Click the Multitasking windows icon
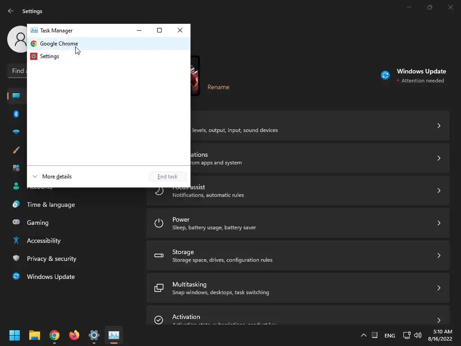The height and width of the screenshot is (346, 461). (159, 288)
